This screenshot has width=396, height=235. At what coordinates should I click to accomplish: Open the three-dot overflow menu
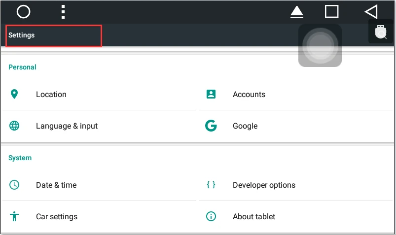pos(63,12)
